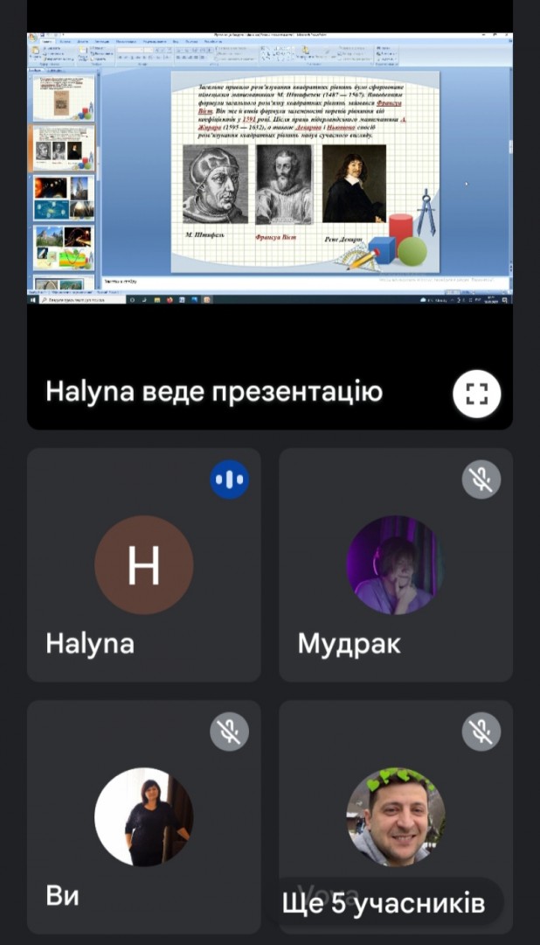This screenshot has width=540, height=945.
Task: Tap the drawing compass graphic on the slide
Action: coord(425,211)
